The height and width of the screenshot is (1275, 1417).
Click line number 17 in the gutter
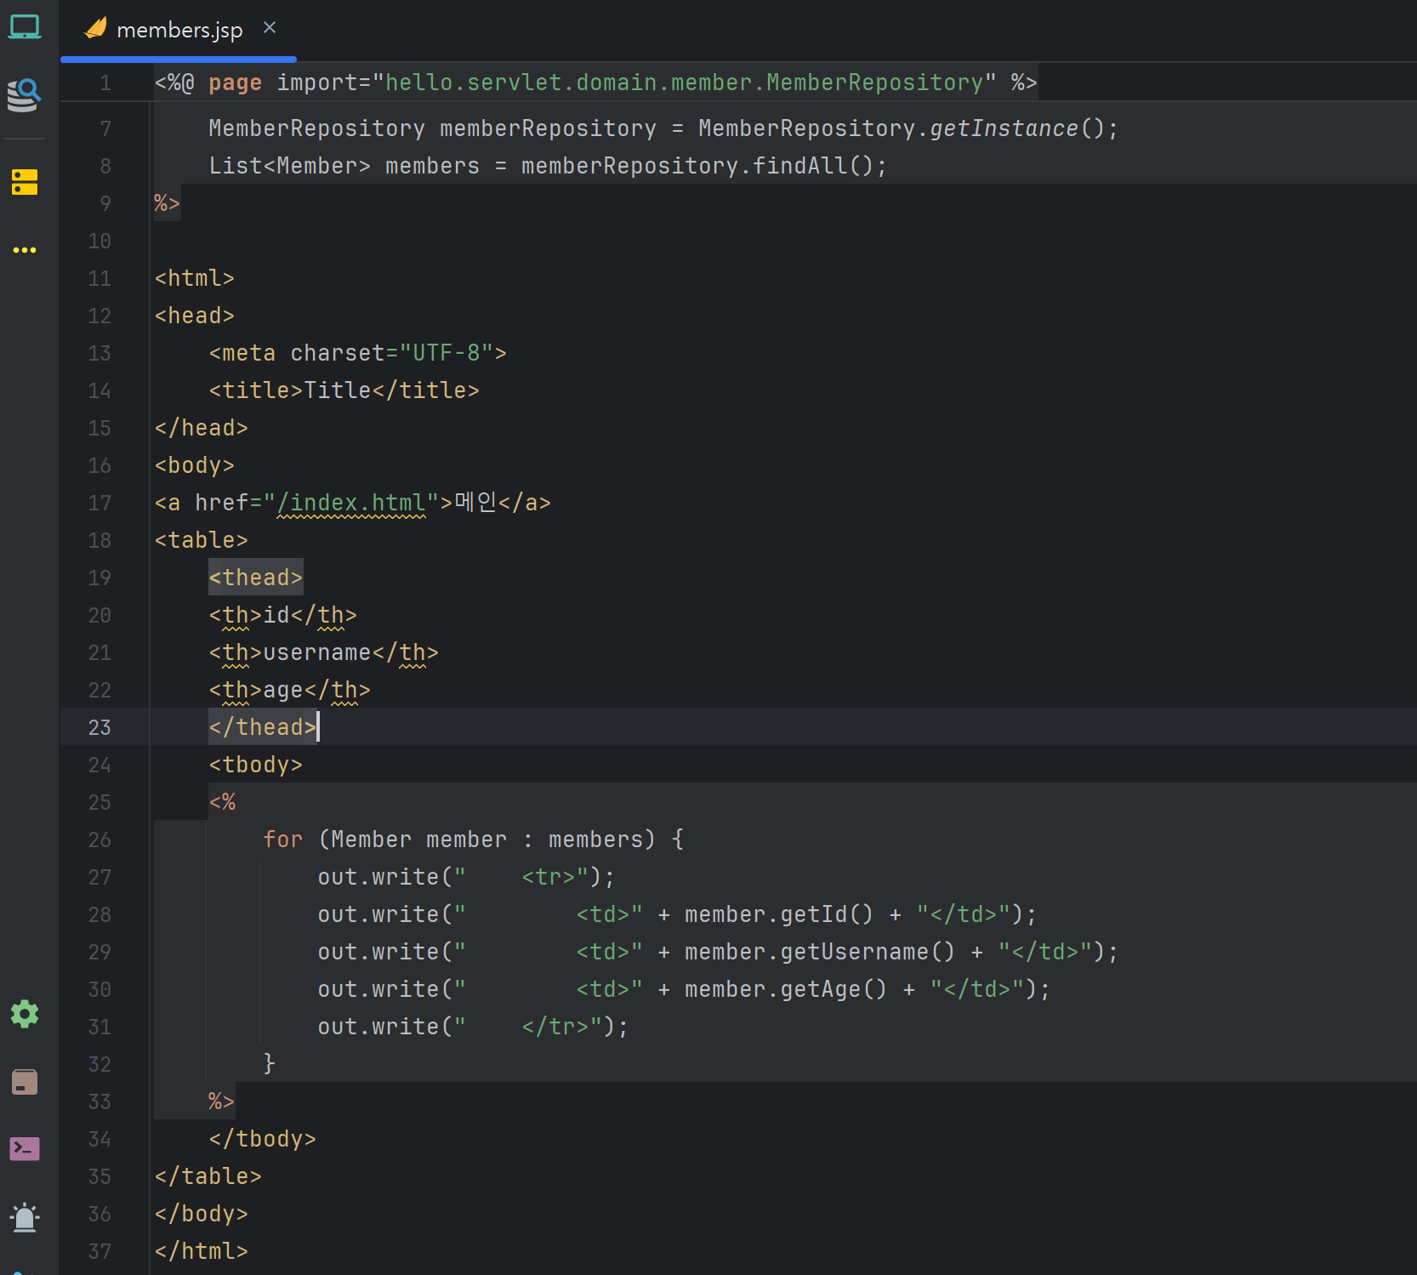[x=100, y=503]
